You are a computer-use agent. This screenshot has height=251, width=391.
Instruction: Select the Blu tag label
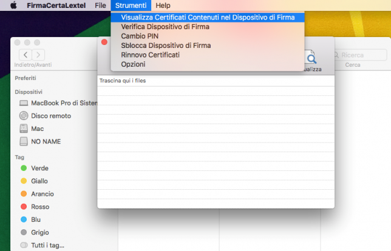pos(36,219)
